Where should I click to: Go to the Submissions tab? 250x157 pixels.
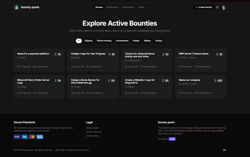[128, 7]
